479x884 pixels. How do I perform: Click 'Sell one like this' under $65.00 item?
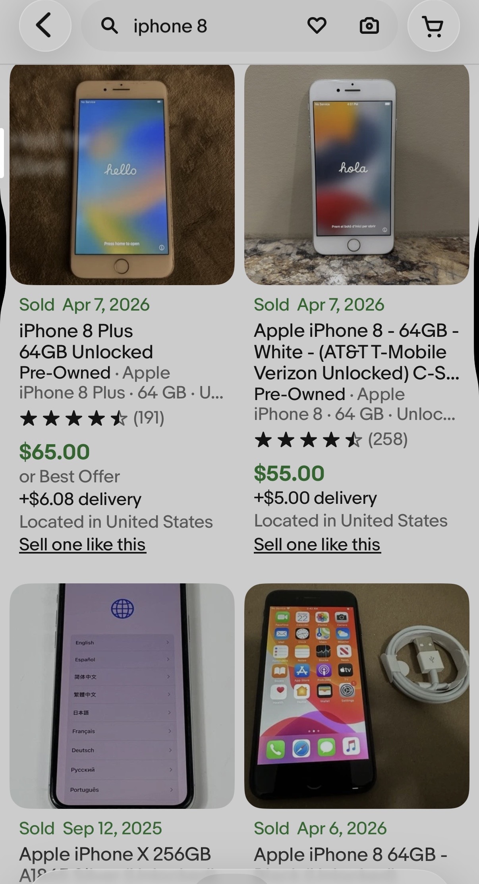tap(83, 544)
